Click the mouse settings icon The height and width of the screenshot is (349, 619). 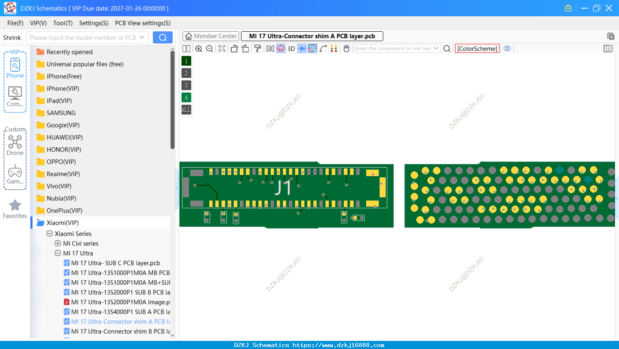click(346, 48)
